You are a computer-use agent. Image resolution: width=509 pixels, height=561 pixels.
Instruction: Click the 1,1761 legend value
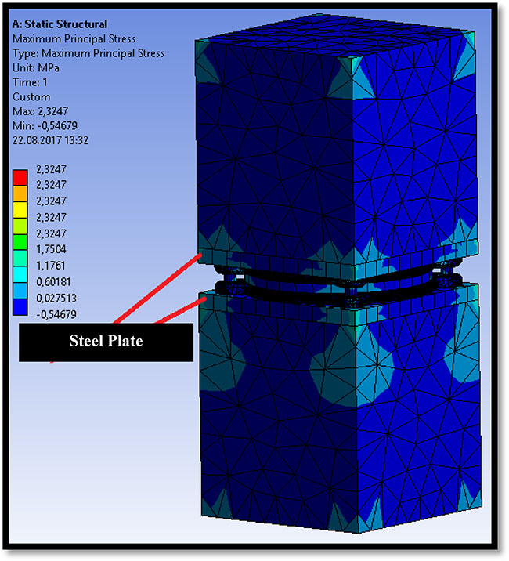[x=52, y=266]
